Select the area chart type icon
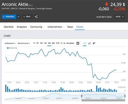The image size is (128, 104). click(89, 43)
